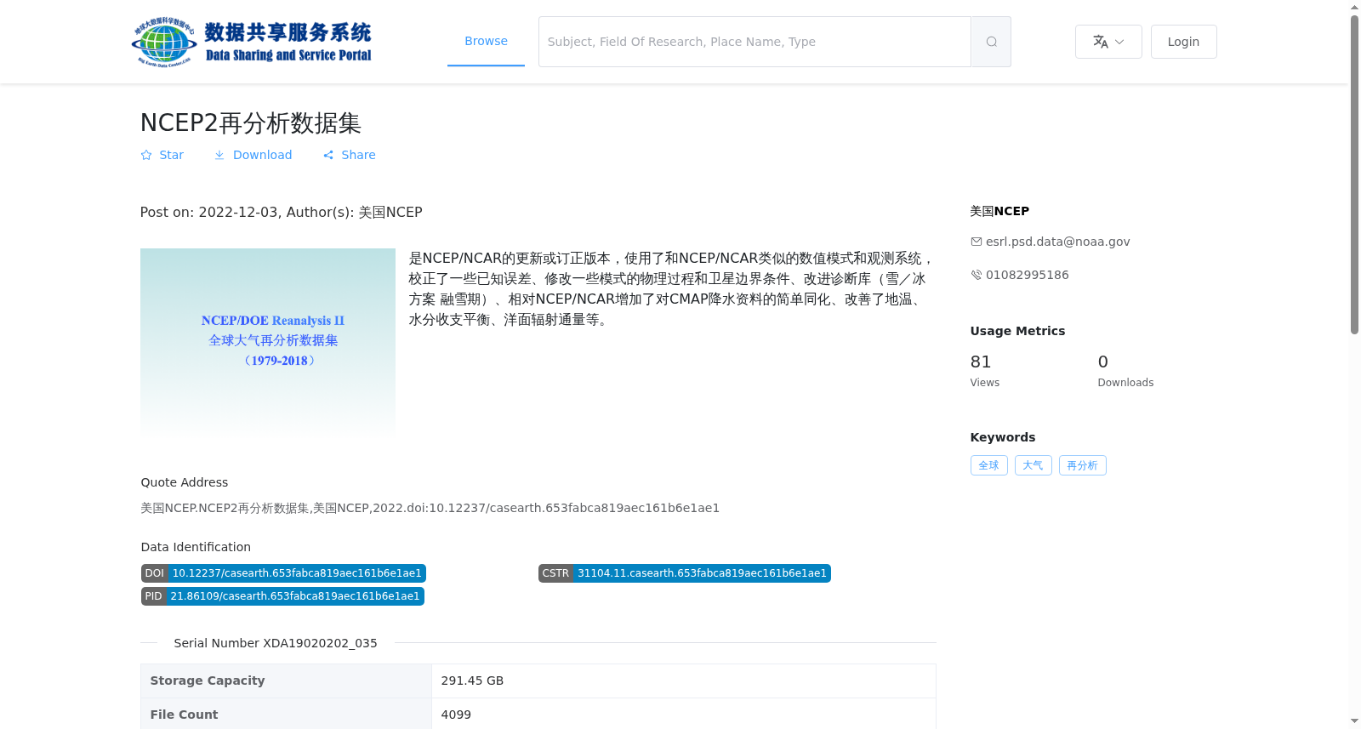Image resolution: width=1361 pixels, height=729 pixels.
Task: Select the 大气 keyword tag
Action: coord(1033,465)
